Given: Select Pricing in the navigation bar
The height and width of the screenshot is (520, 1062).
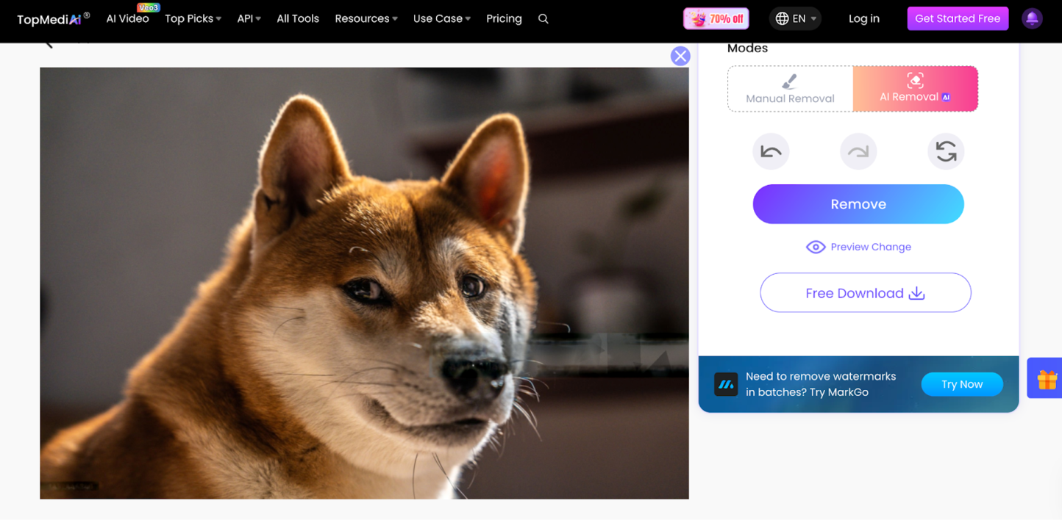Looking at the screenshot, I should pos(504,19).
